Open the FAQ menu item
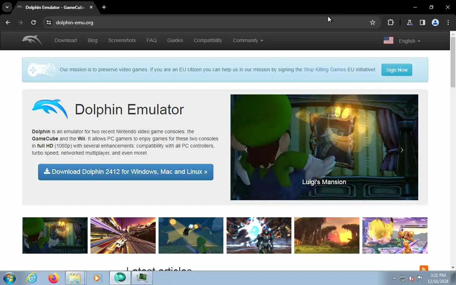 [x=151, y=40]
